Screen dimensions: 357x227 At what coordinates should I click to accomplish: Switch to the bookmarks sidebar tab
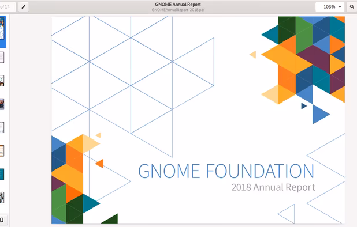click(x=2, y=220)
